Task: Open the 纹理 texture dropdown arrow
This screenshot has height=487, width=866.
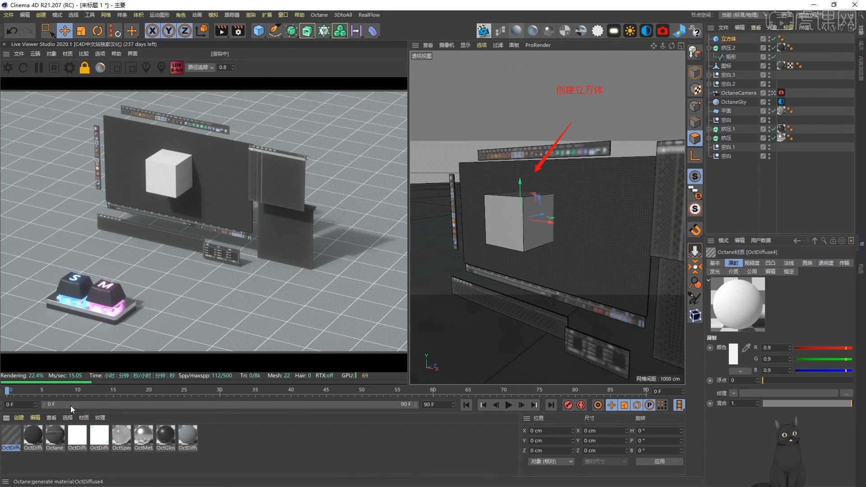Action: [x=733, y=393]
